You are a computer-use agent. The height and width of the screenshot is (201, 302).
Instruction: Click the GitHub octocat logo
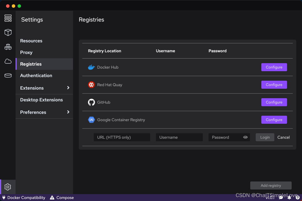91,102
